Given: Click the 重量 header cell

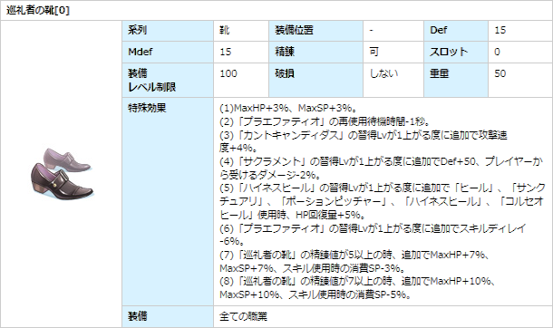Looking at the screenshot, I should [456, 80].
